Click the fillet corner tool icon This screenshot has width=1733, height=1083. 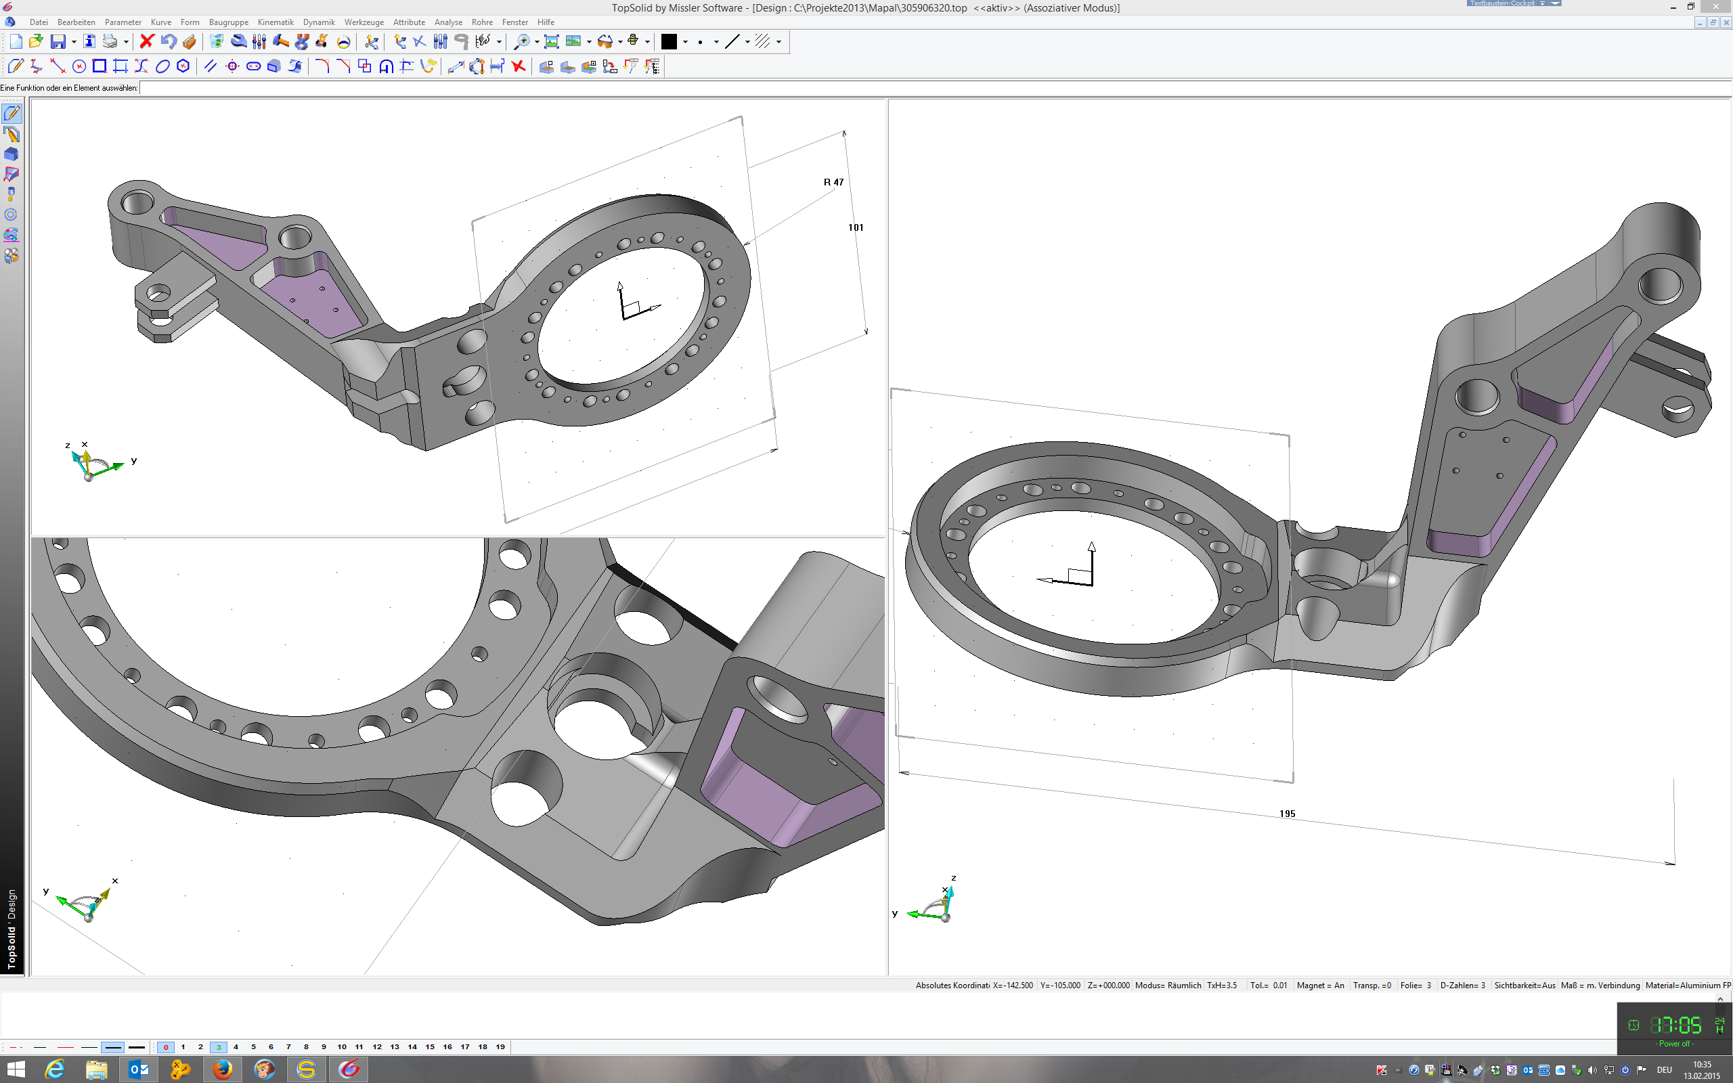point(322,66)
